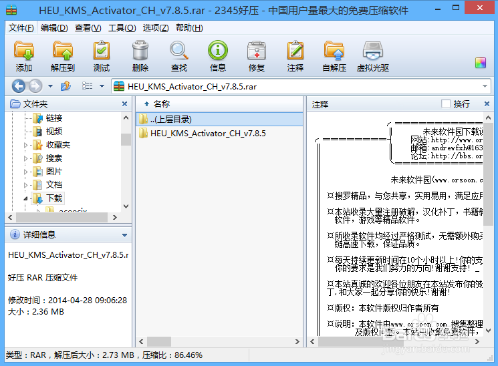Click folder tree scroll-down arrow
This screenshot has width=498, height=366.
[x=126, y=206]
